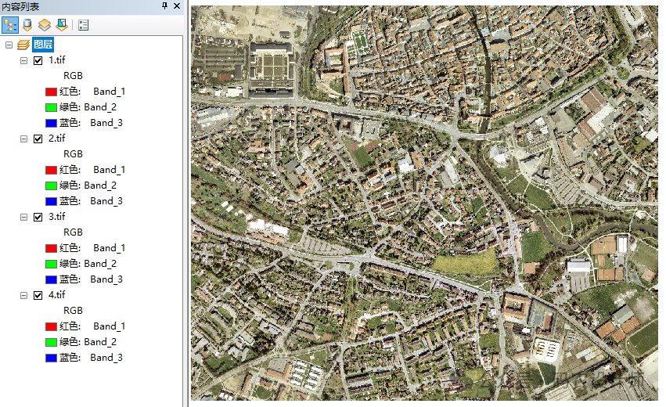
Task: Select the 图层 data frame label
Action: pos(43,45)
